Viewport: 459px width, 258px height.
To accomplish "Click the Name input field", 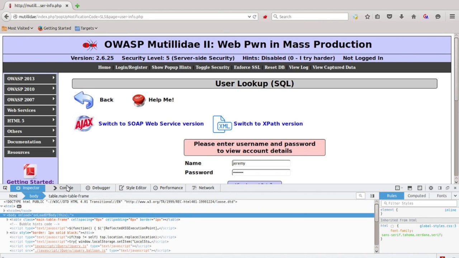I will click(261, 163).
